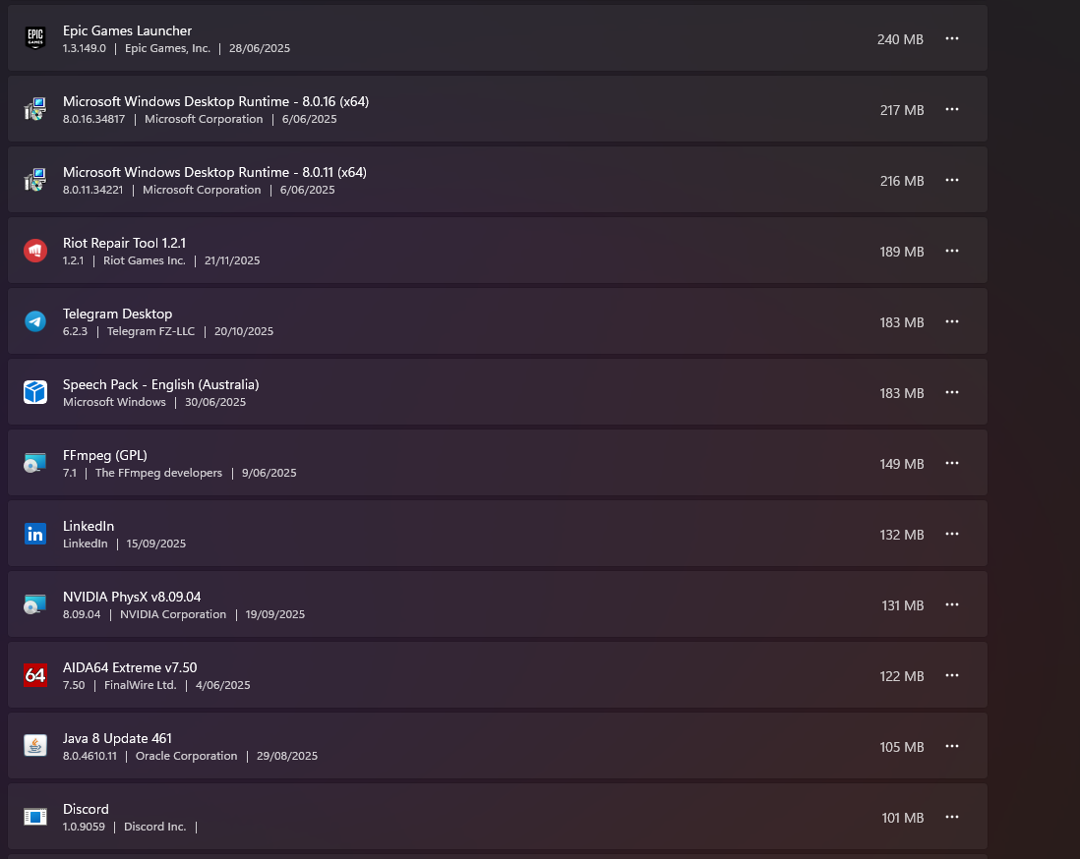
Task: Open the three-dot menu for Telegram Desktop
Action: pos(952,321)
